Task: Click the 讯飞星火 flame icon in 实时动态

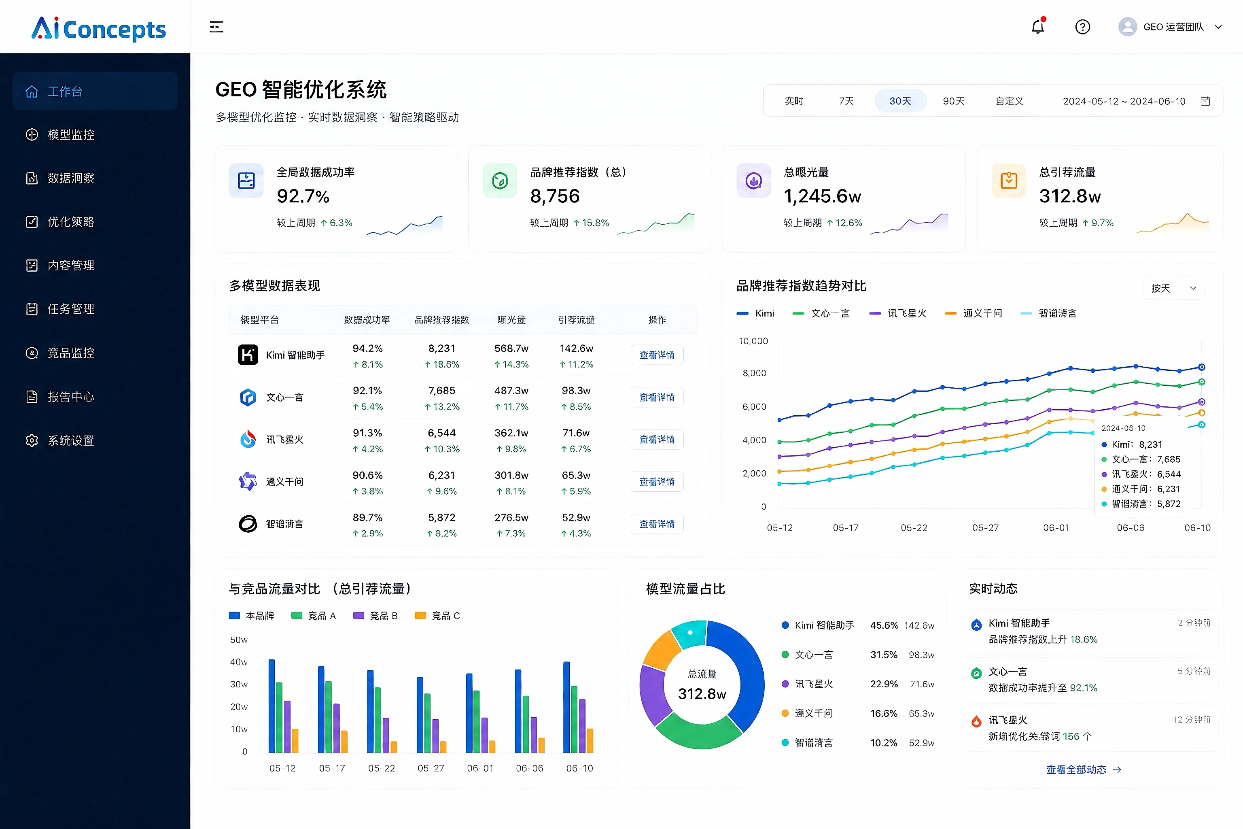Action: (x=977, y=722)
